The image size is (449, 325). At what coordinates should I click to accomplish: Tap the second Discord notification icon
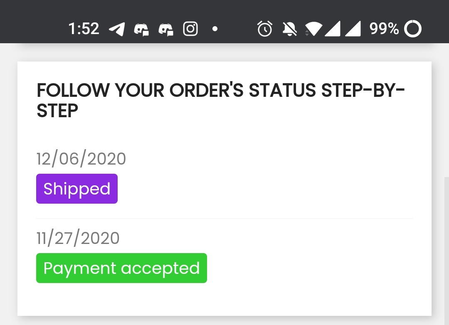tap(166, 29)
